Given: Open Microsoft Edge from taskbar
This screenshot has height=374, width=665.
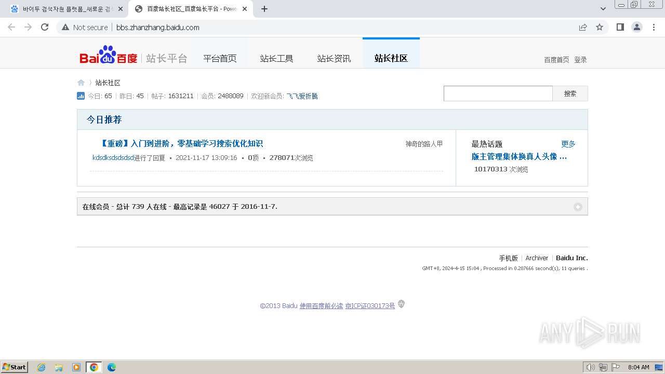Looking at the screenshot, I should [112, 367].
